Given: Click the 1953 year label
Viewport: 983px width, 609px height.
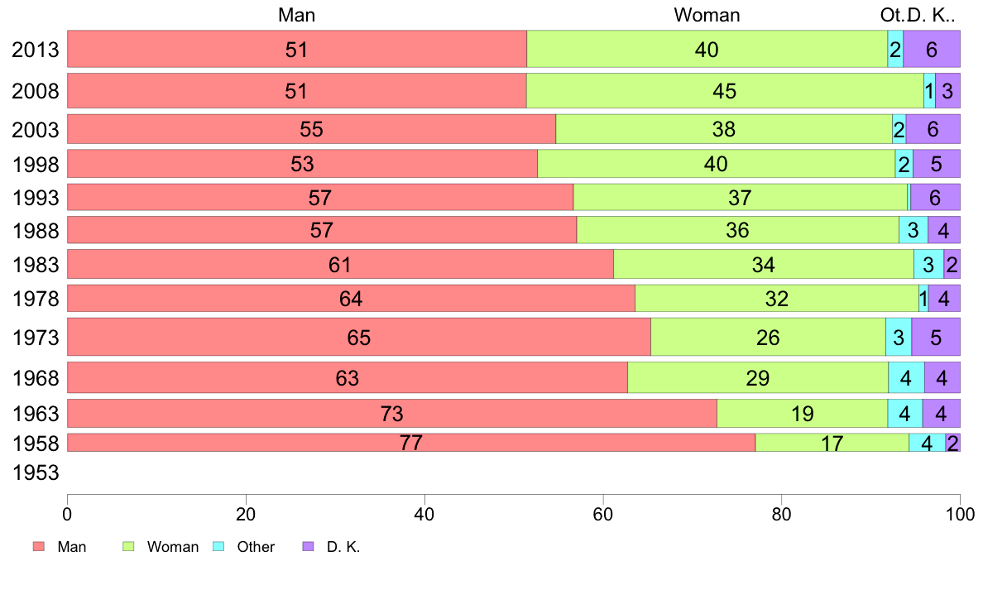Looking at the screenshot, I should [35, 473].
